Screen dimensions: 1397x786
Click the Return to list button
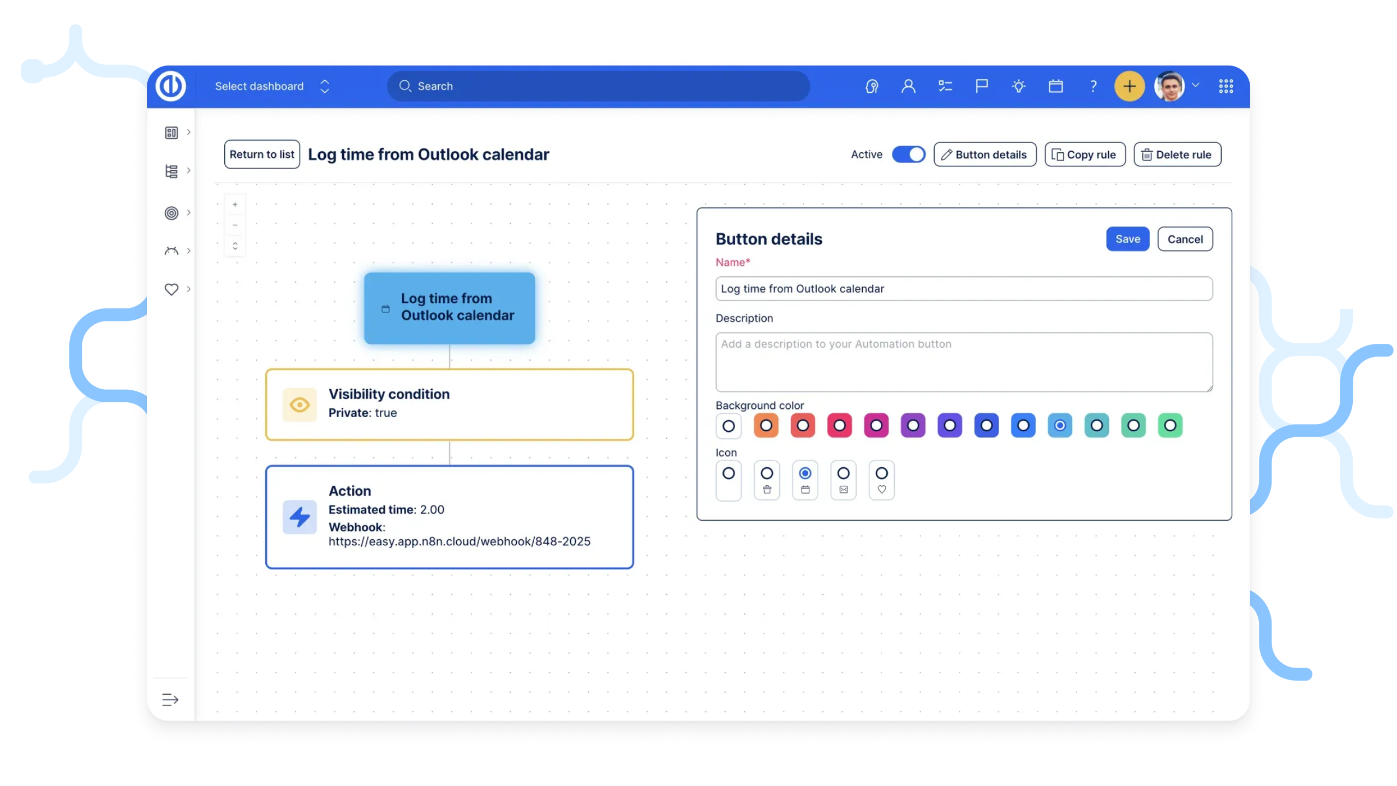(261, 154)
